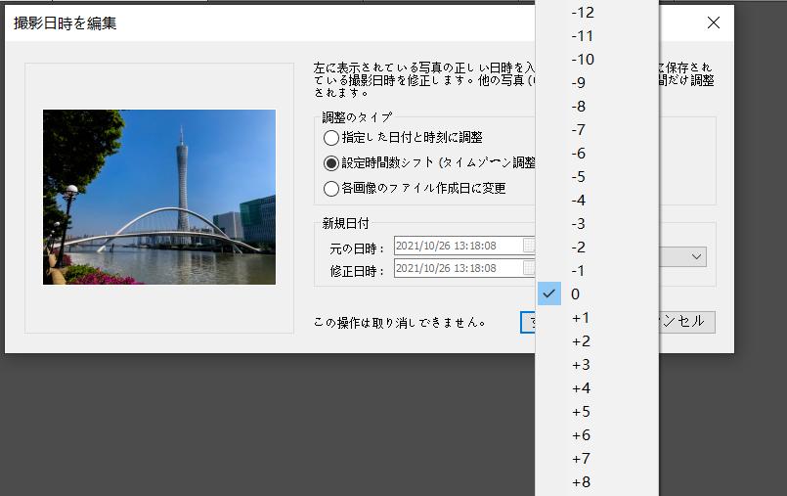Choose -10 from the timezone shift list
The height and width of the screenshot is (496, 787).
(x=583, y=60)
